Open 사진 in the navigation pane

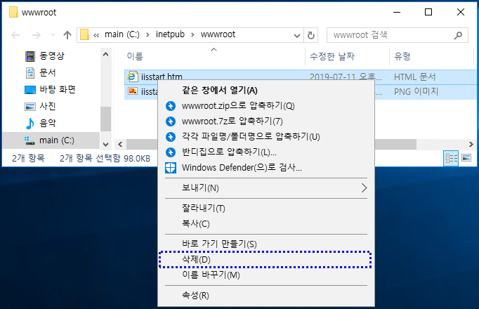(x=48, y=106)
